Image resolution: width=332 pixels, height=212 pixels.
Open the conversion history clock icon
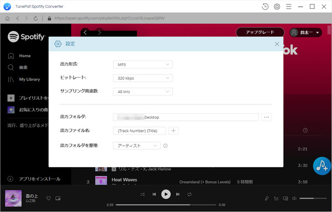[x=265, y=7]
